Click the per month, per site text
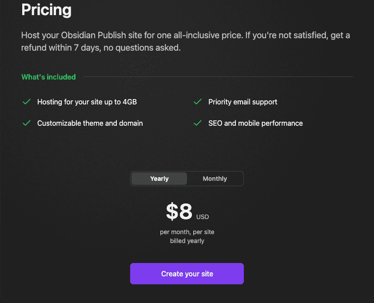This screenshot has width=374, height=303. (187, 232)
